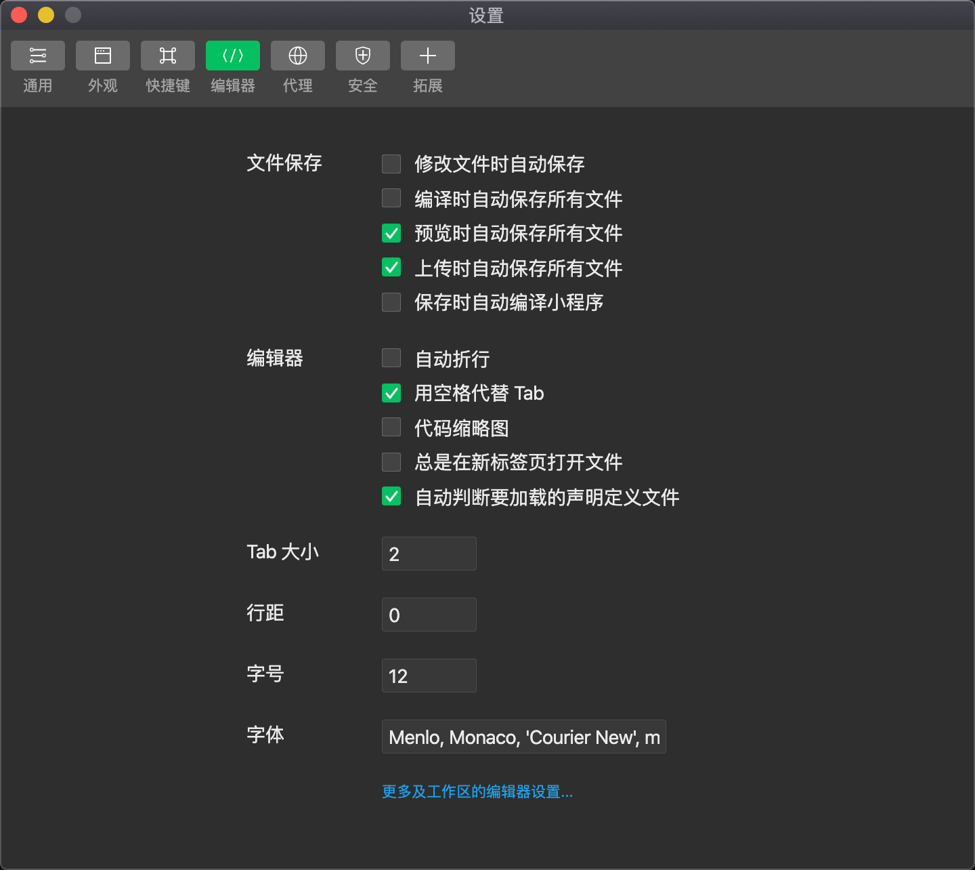Open the 拓展 extensions plus icon

point(428,56)
